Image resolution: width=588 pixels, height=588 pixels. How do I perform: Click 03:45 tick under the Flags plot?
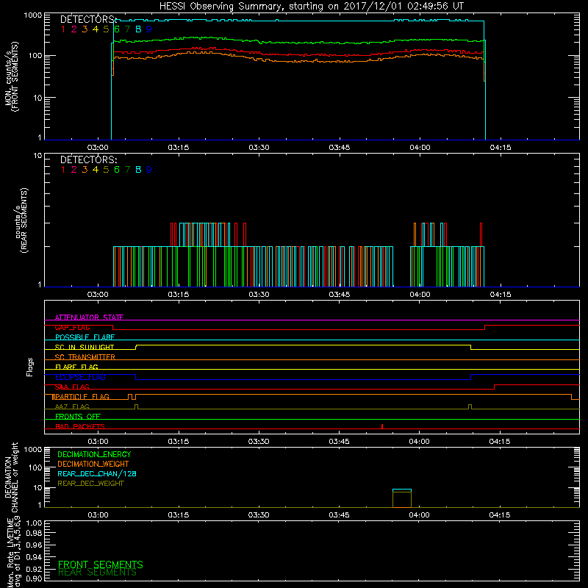click(x=340, y=442)
